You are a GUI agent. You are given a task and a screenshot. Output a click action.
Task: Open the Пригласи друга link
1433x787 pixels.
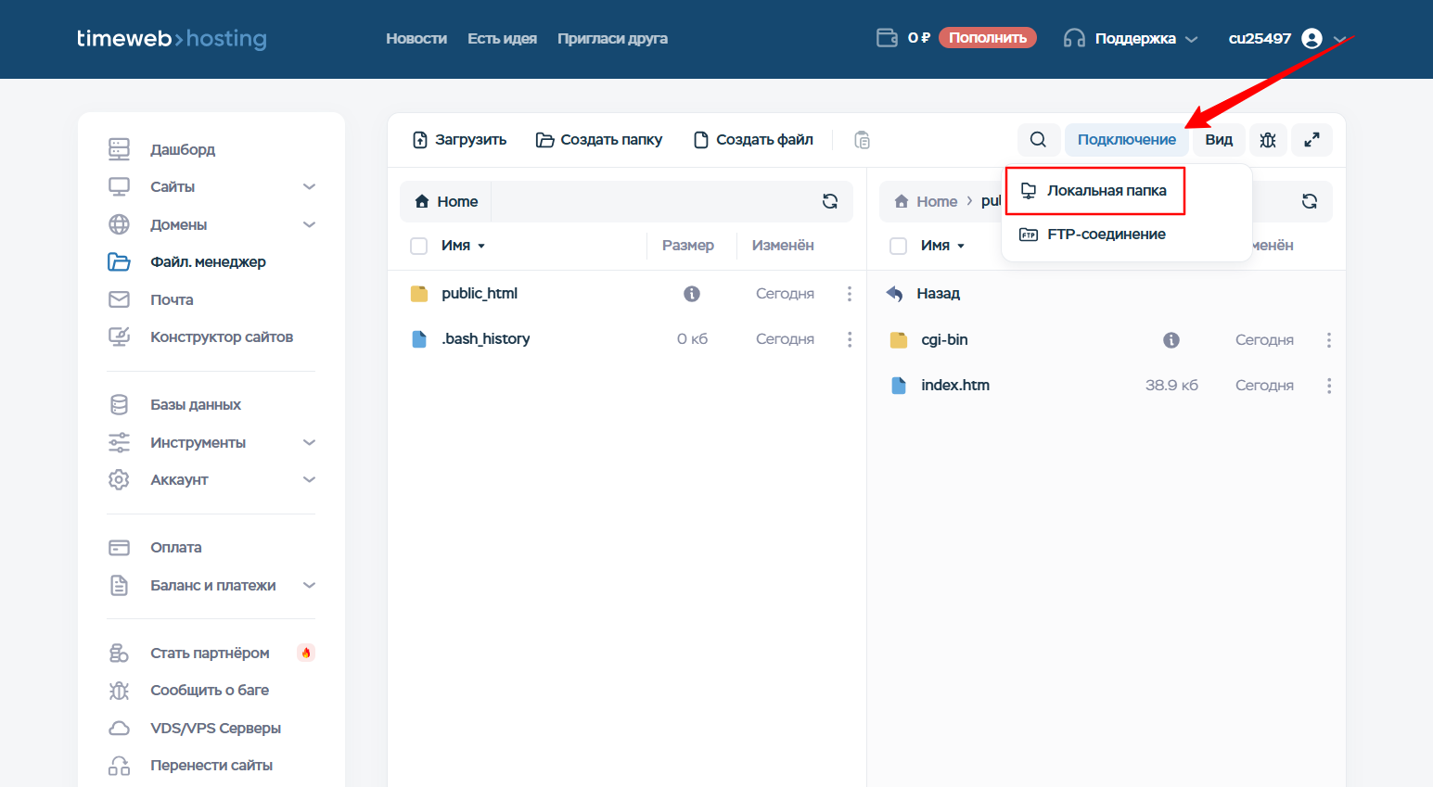612,38
